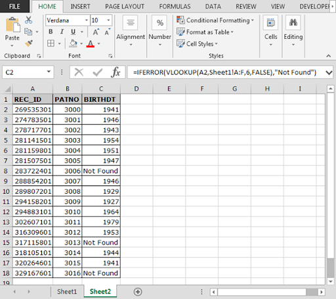The height and width of the screenshot is (299, 336).
Task: Apply the Fill Color bucket
Action: point(73,43)
